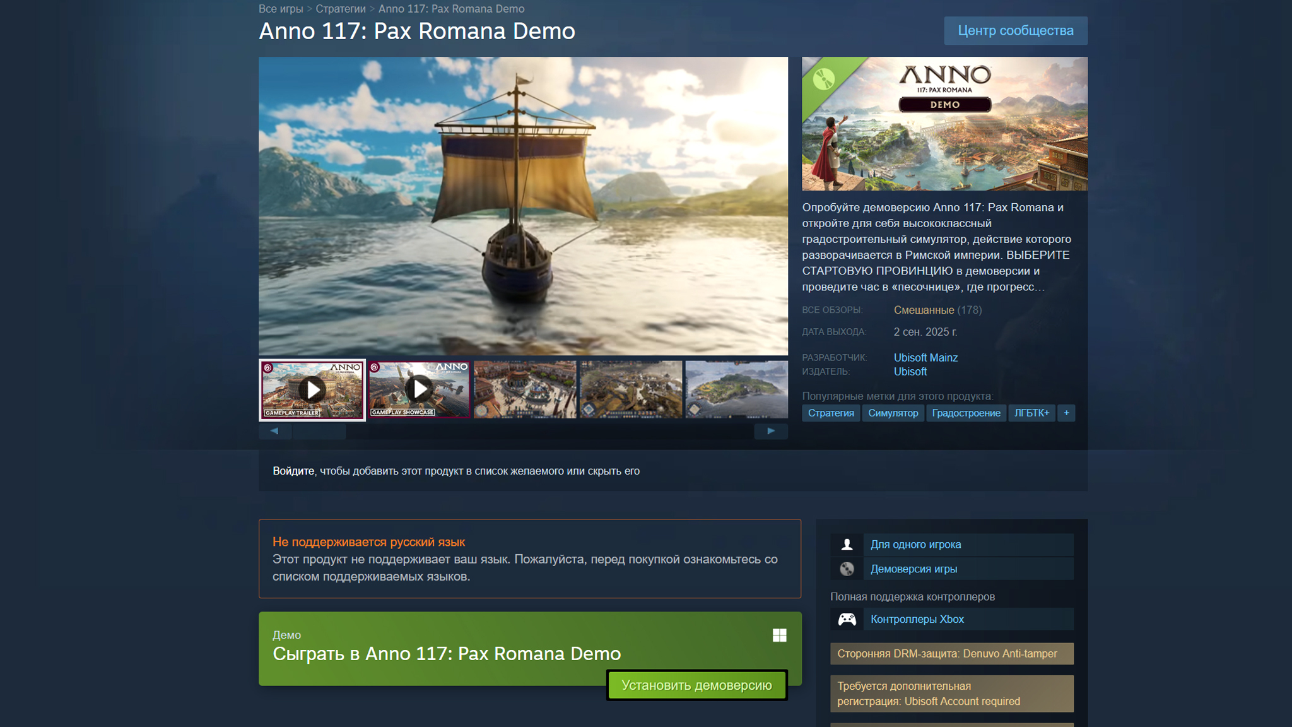Screen dimensions: 1292x727
Task: Open the forum city screenshot thumbnail
Action: [525, 389]
